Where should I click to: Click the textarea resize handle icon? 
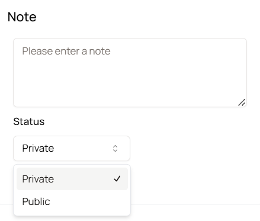242,103
